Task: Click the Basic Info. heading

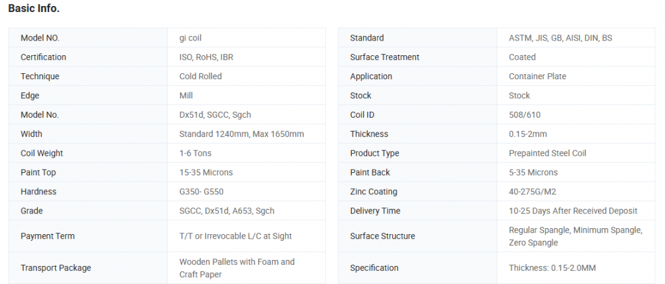Action: point(34,9)
